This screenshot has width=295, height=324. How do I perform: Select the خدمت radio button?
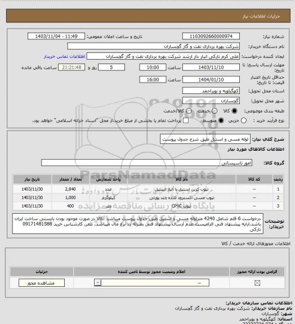pyautogui.click(x=214, y=111)
